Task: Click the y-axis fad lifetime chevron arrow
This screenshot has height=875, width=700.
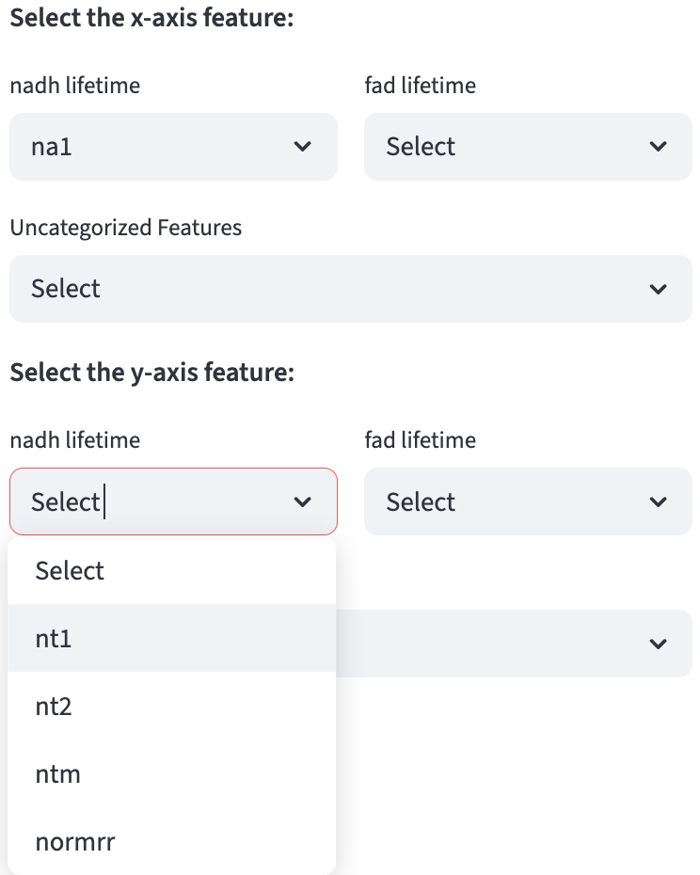Action: (x=659, y=502)
